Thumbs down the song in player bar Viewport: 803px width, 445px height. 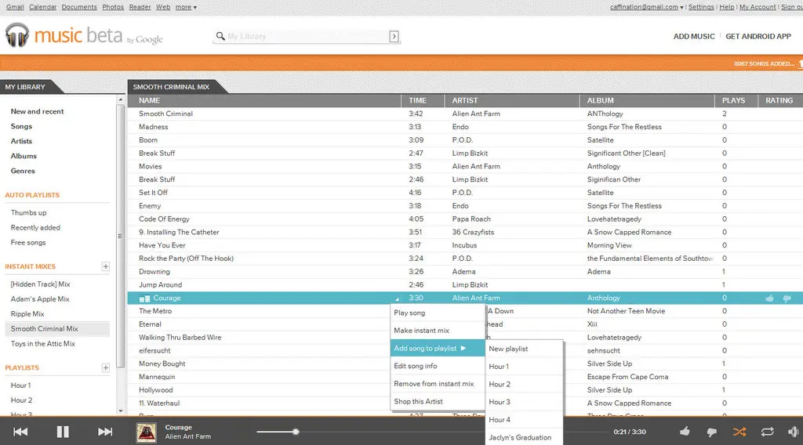[712, 432]
